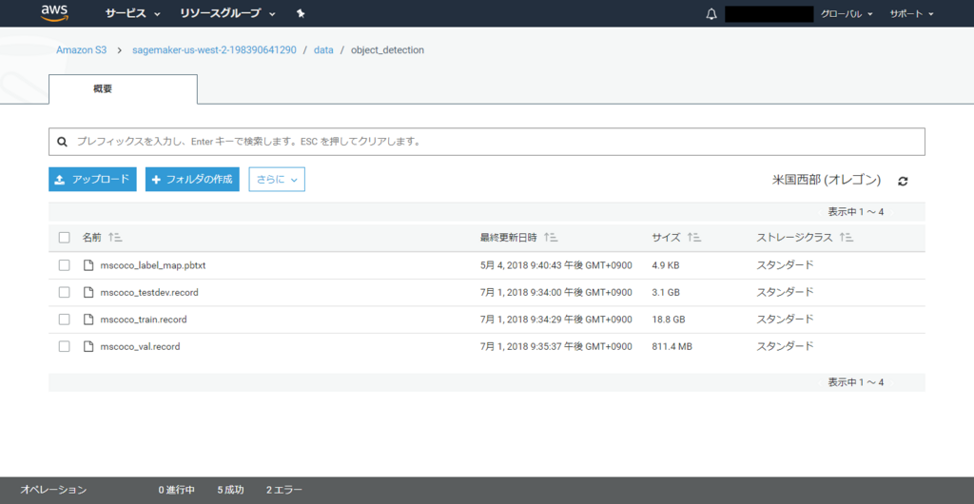Sort by the 名前 column sort icon
974x504 pixels.
click(115, 237)
